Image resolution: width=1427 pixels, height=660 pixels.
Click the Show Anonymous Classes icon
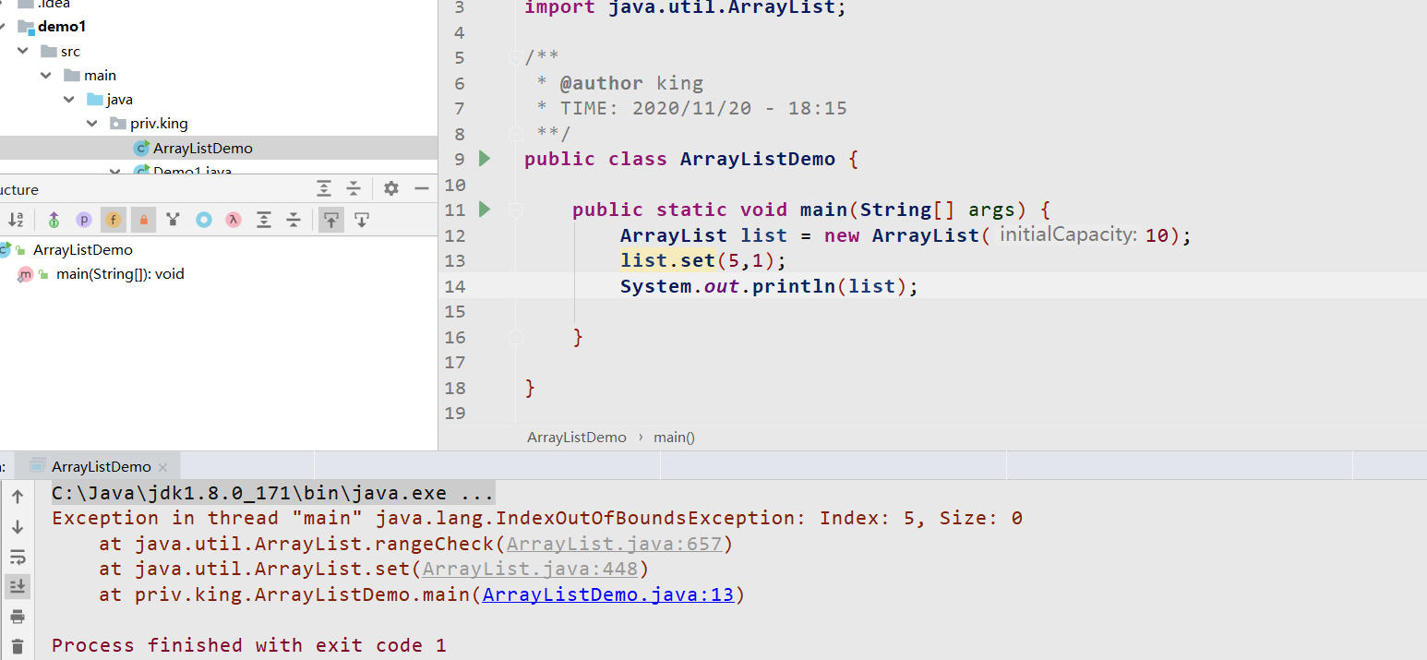coord(204,220)
